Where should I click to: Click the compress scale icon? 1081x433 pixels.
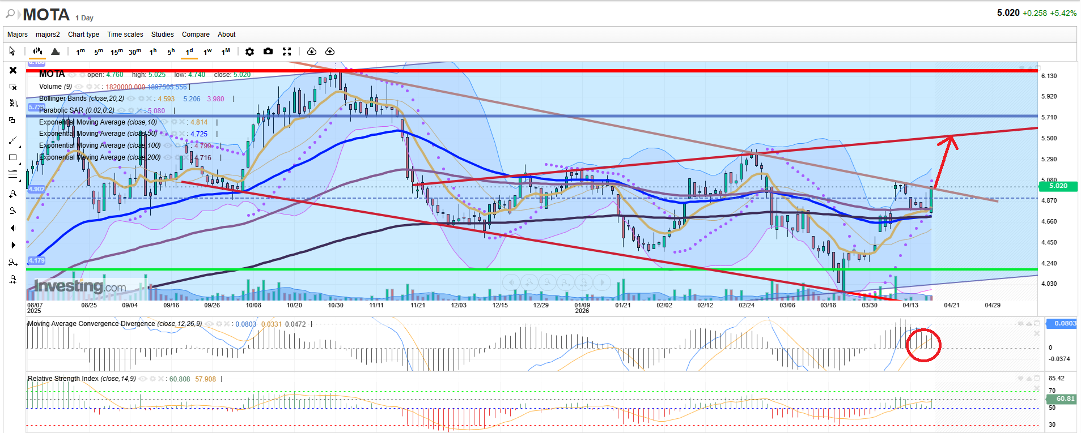click(x=13, y=280)
